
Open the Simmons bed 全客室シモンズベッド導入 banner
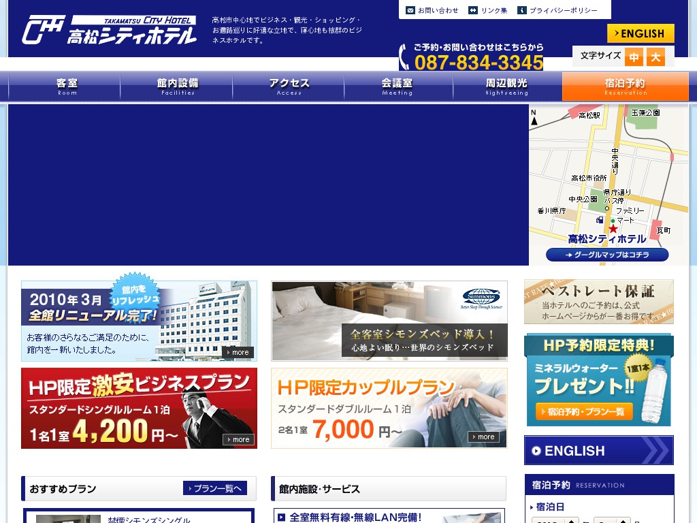389,321
